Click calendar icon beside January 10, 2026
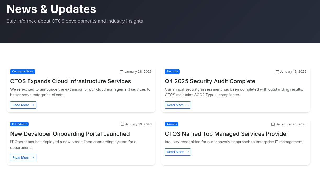Viewport: 320px width, 170px height. [x=122, y=124]
